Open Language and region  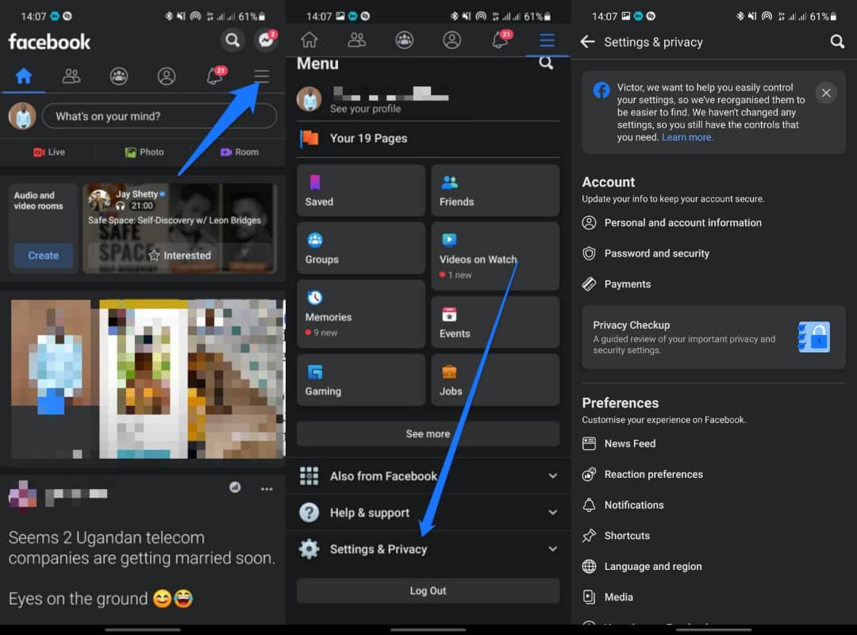tap(713, 566)
